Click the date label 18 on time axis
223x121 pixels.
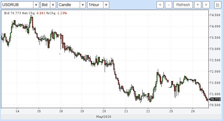(x=61, y=111)
